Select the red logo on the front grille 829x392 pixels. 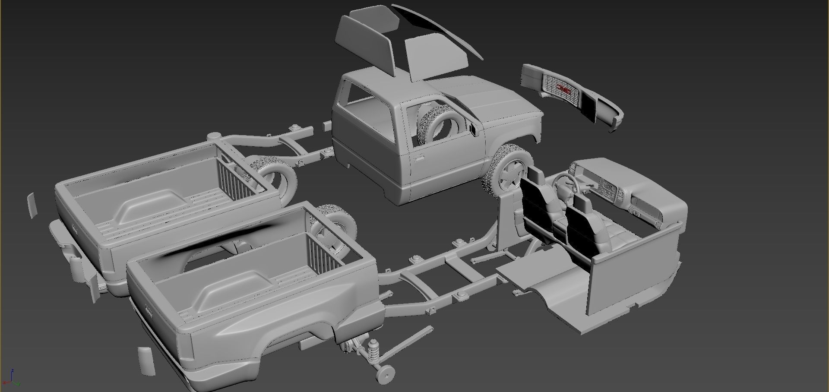[x=564, y=90]
